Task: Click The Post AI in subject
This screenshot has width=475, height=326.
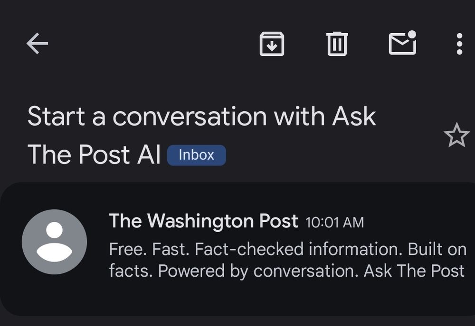Action: 94,155
